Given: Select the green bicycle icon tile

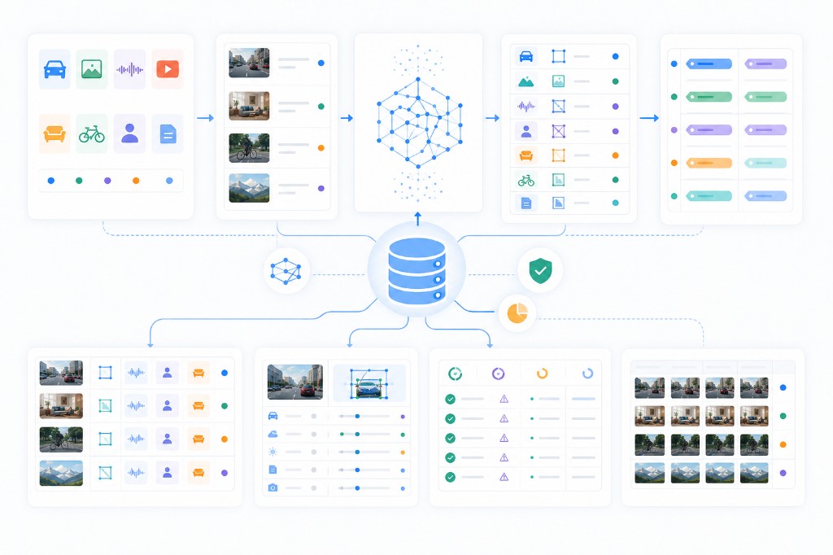Looking at the screenshot, I should point(92,134).
